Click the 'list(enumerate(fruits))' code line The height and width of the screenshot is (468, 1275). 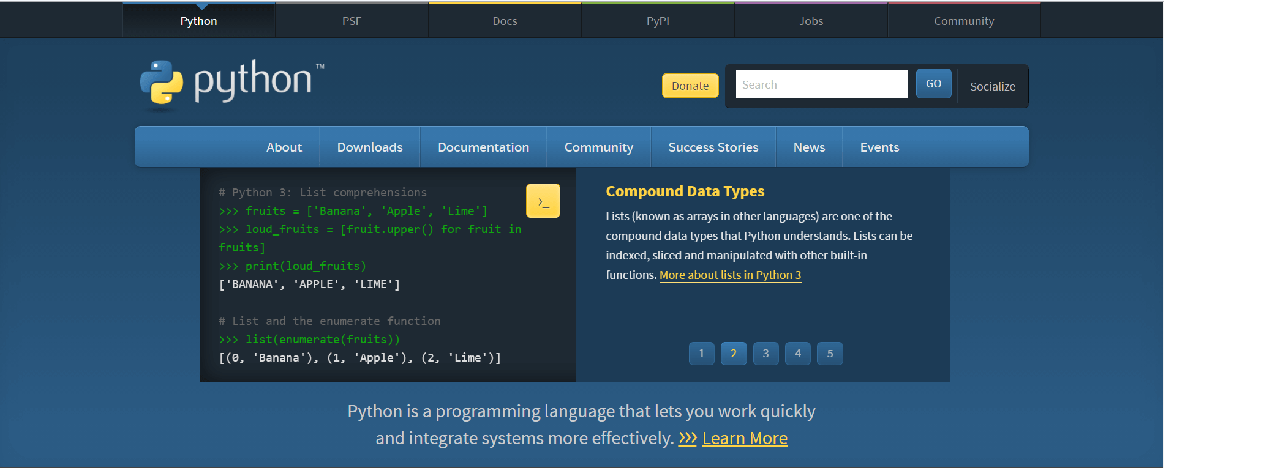(309, 340)
